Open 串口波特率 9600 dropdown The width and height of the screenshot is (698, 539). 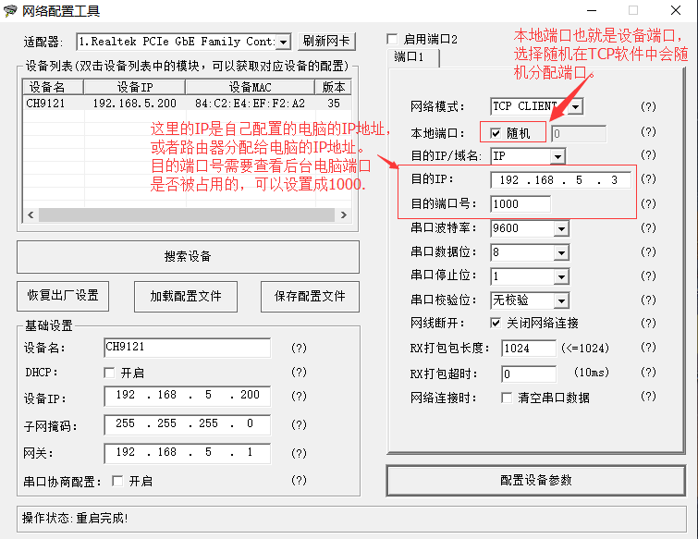tap(561, 228)
